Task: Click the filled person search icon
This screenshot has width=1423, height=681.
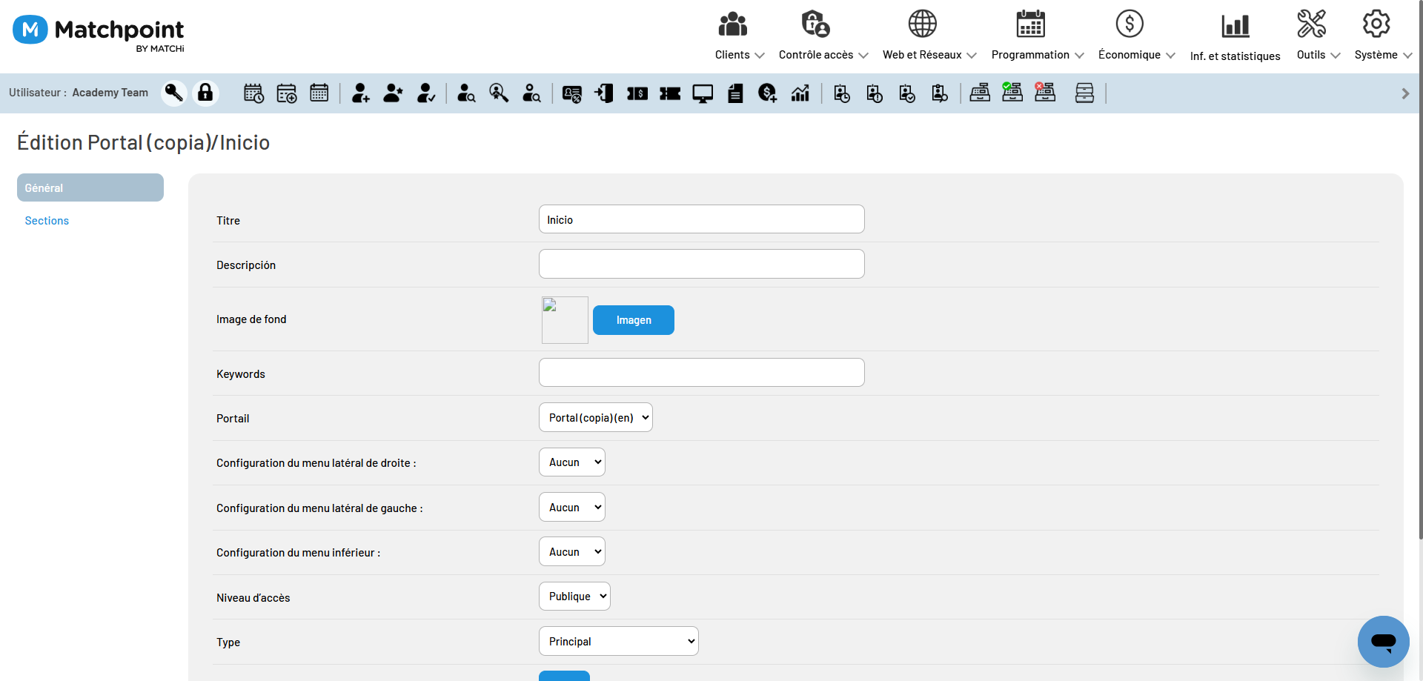Action: (x=466, y=93)
